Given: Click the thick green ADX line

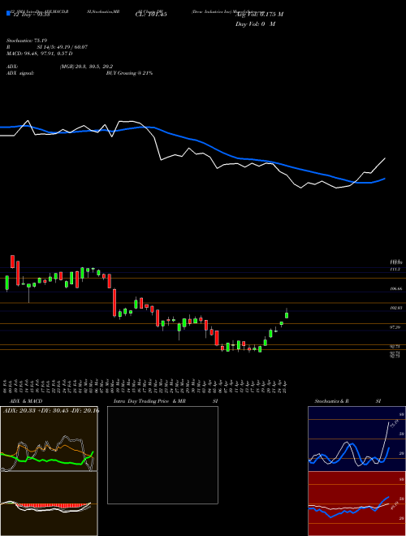Looking at the screenshot, I should [46, 459].
